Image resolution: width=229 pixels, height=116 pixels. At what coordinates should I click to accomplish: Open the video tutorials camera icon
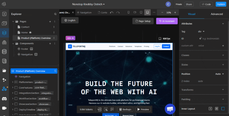coord(4,108)
